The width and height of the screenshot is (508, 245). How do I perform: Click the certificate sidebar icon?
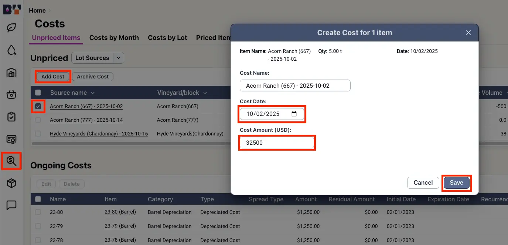point(11,139)
